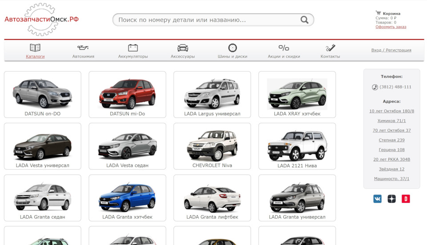
Task: Open the LADA Vesta универсал car image
Action: 43,146
